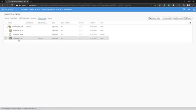Click the browser profile avatar
196x110 pixels.
coord(188,5)
